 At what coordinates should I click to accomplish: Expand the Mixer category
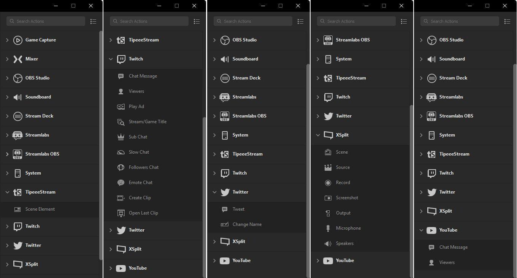click(x=7, y=59)
